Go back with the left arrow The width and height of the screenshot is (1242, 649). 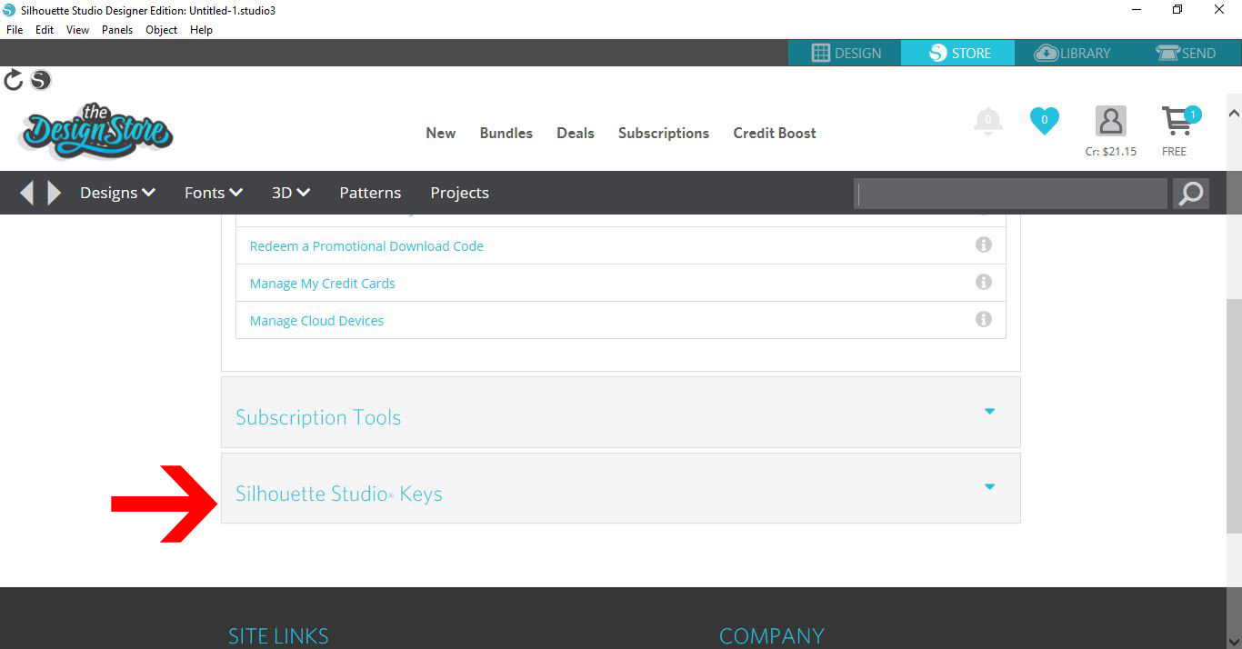pyautogui.click(x=26, y=193)
